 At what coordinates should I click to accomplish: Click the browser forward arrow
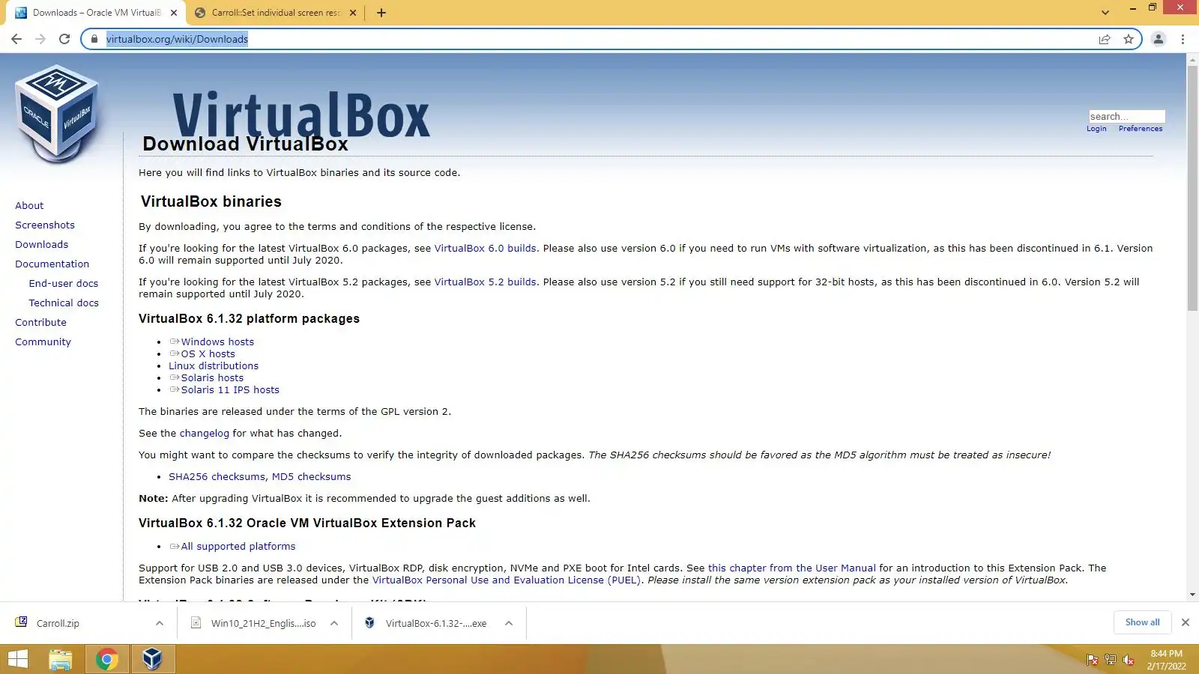[40, 39]
